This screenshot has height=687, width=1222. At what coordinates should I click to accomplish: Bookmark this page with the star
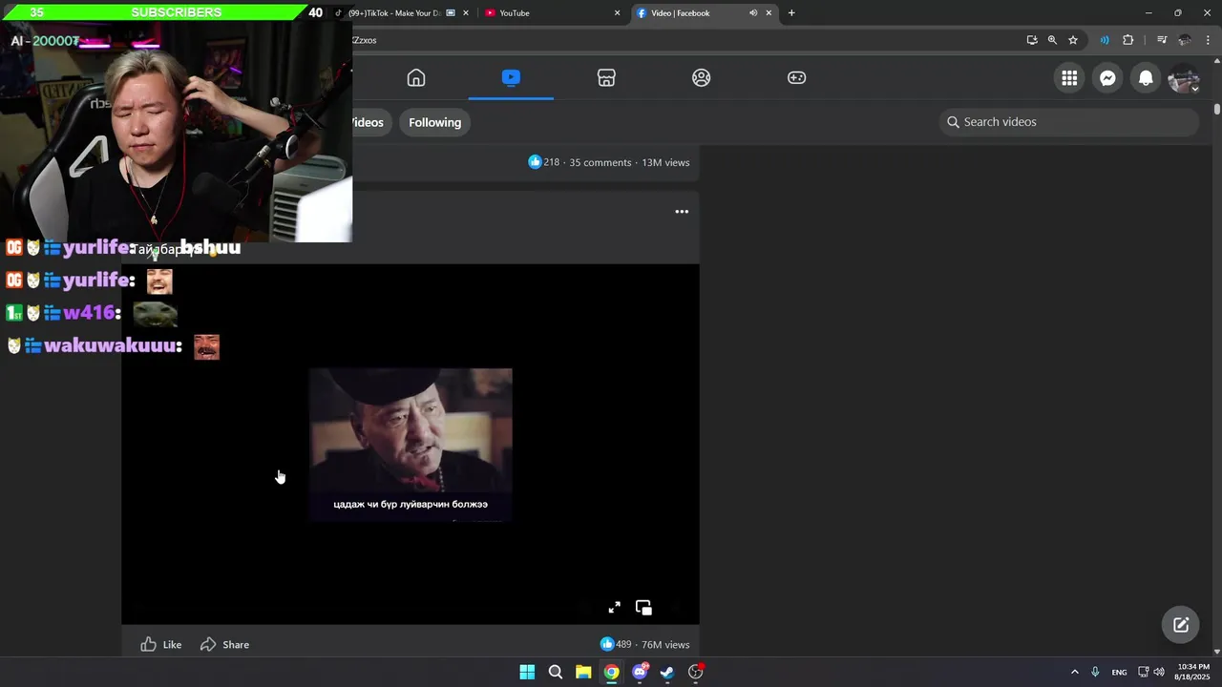click(x=1073, y=40)
